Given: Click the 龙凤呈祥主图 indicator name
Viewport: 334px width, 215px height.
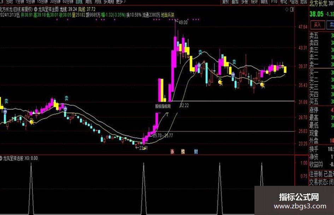Looking at the screenshot, I should (x=48, y=10).
